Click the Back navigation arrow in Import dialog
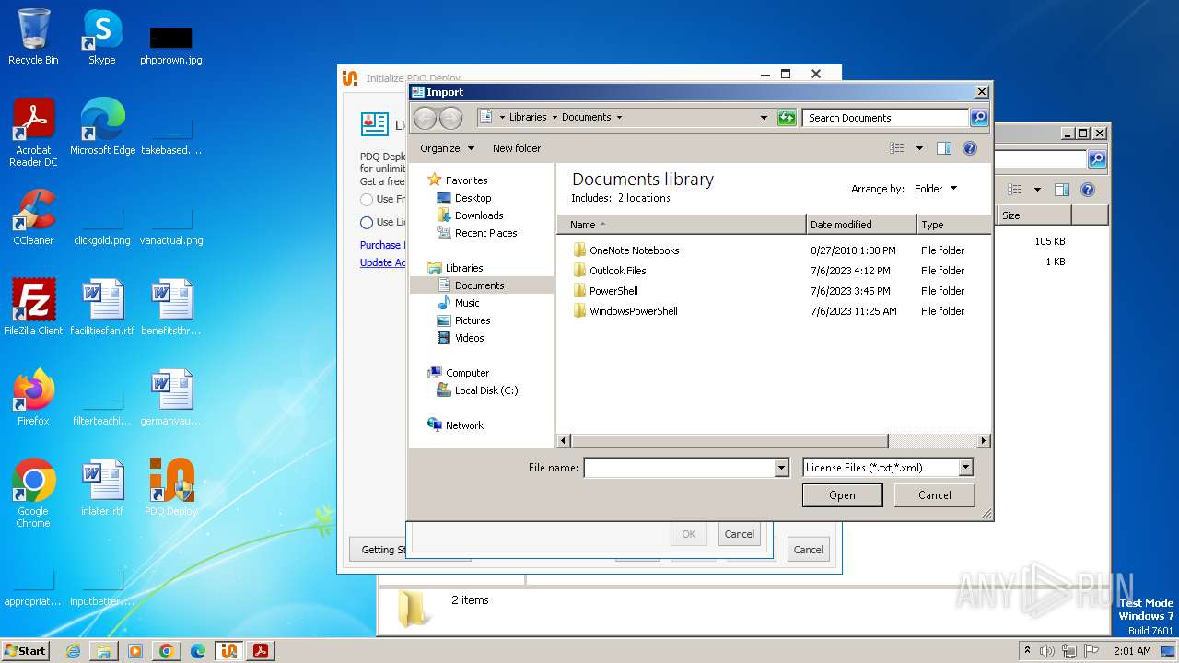Viewport: 1179px width, 663px height. (x=425, y=118)
